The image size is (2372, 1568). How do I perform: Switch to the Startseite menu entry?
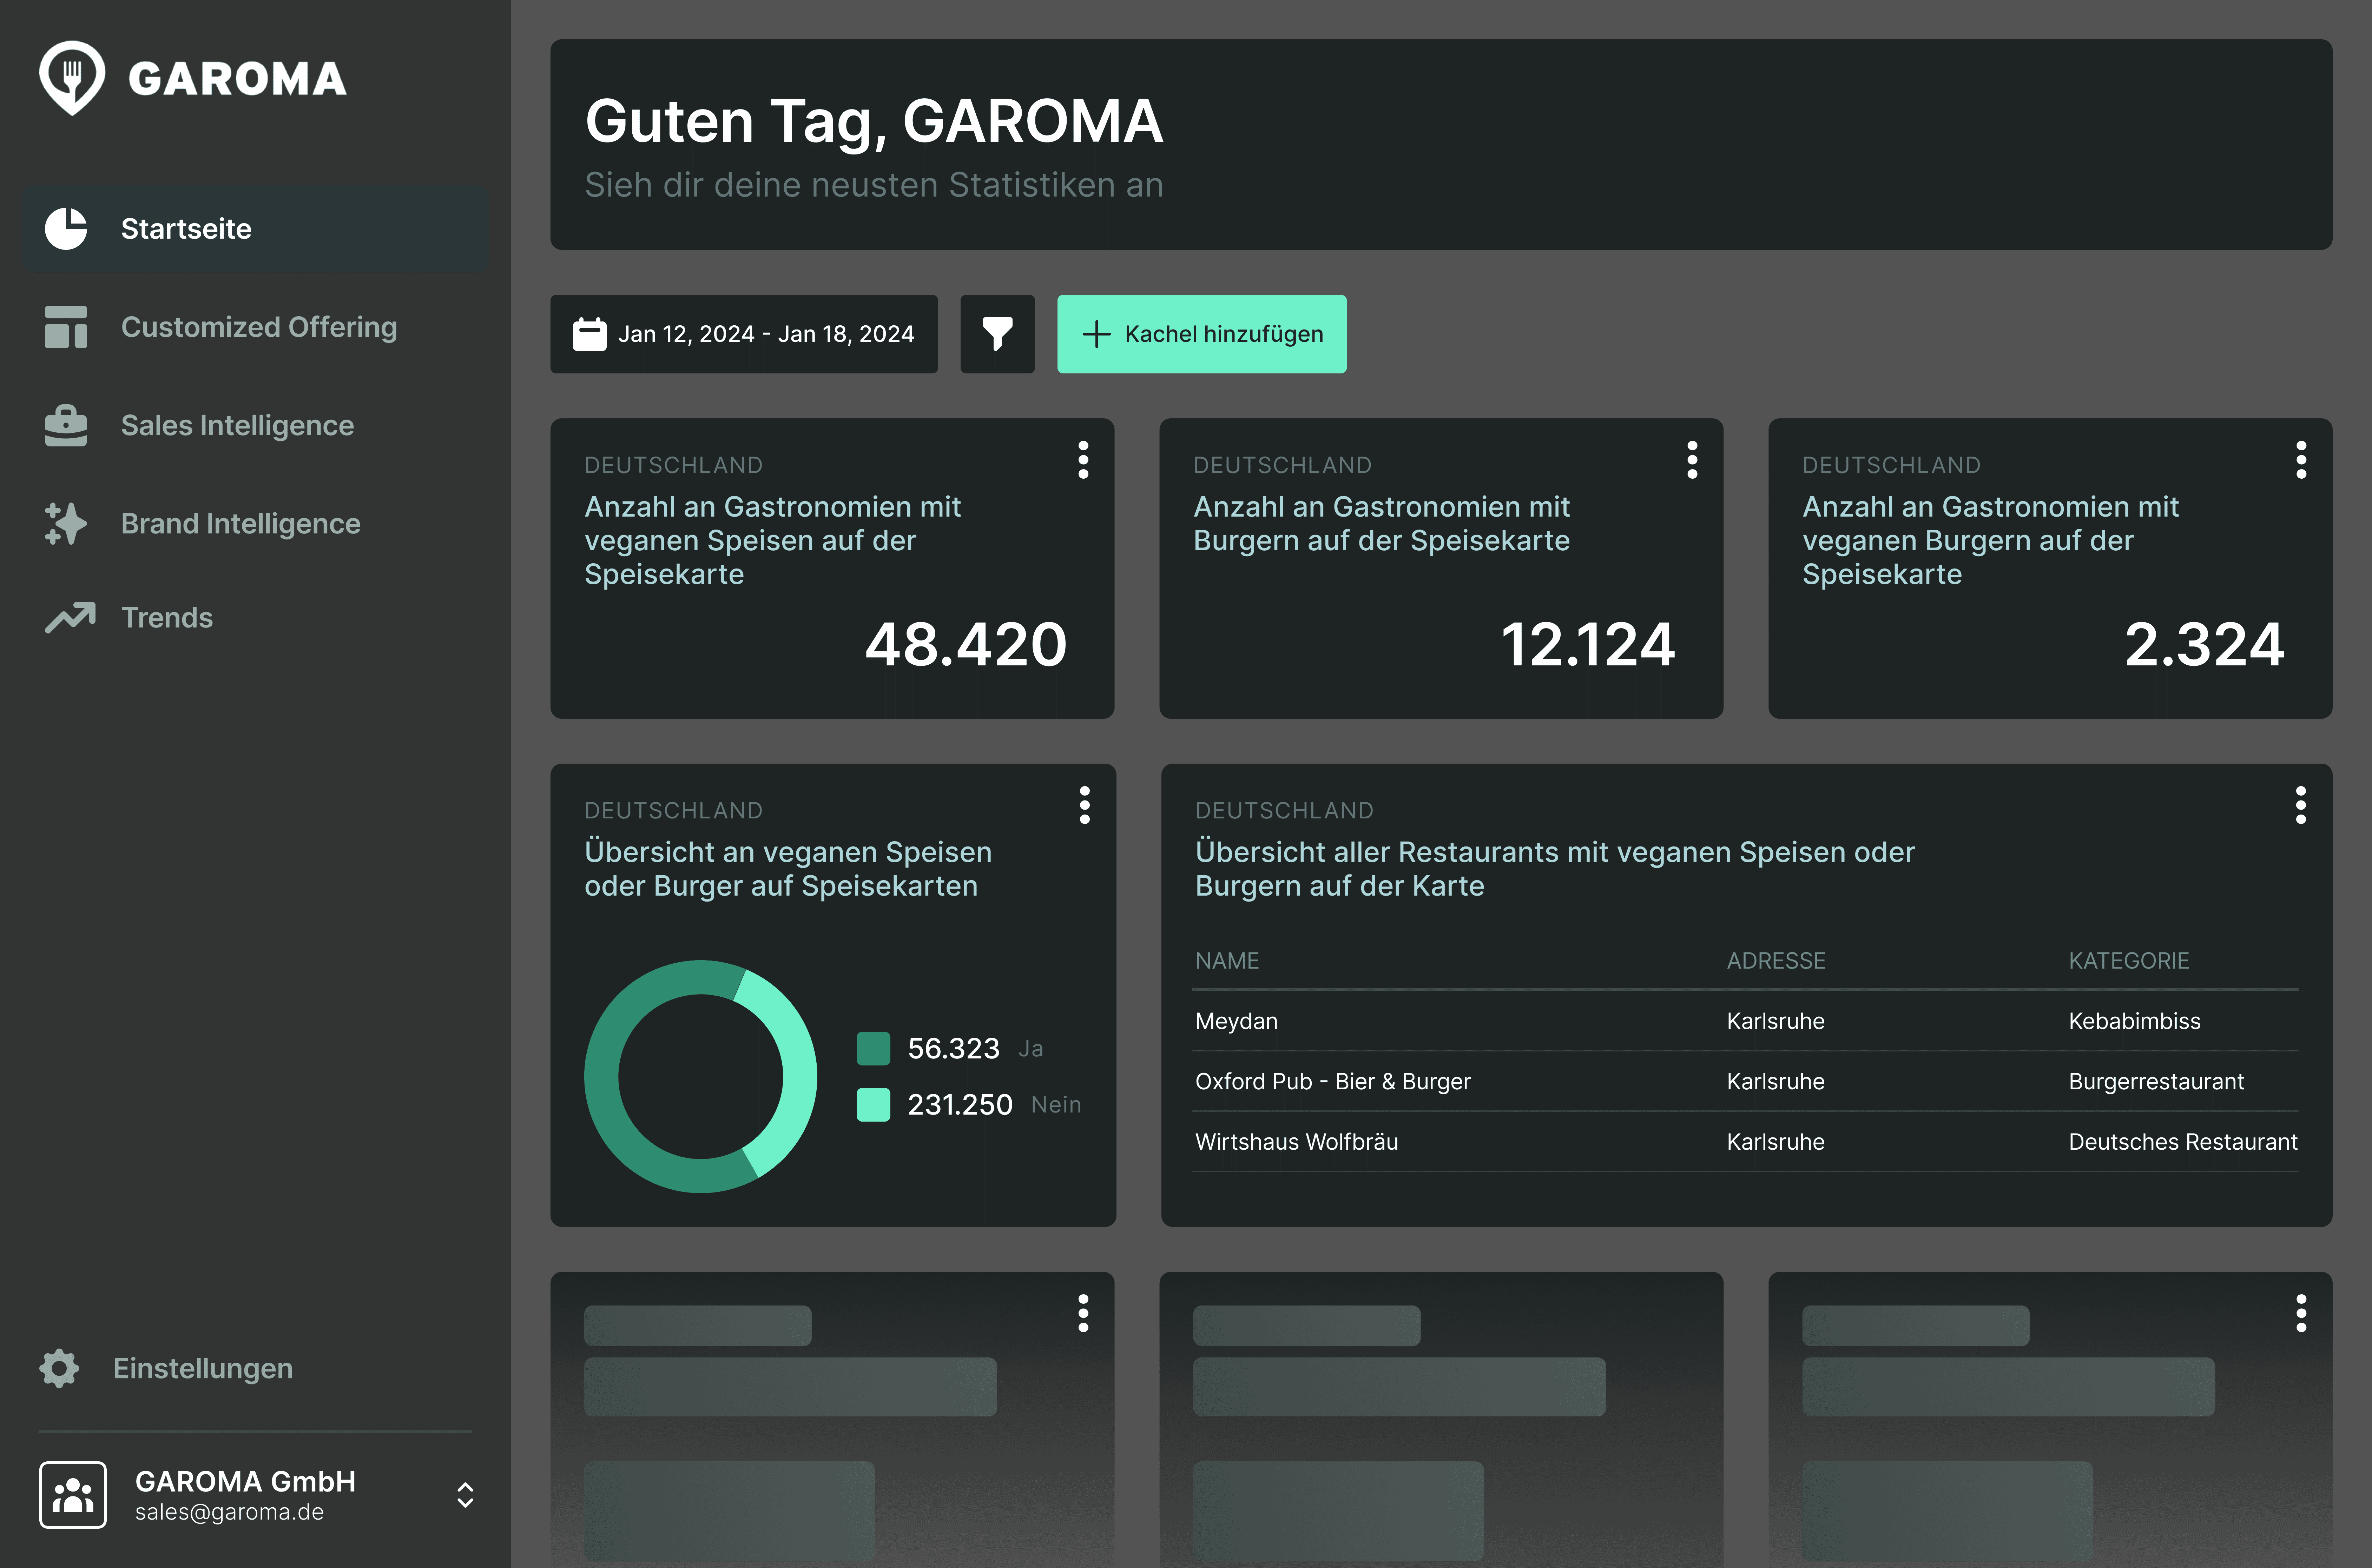point(186,228)
